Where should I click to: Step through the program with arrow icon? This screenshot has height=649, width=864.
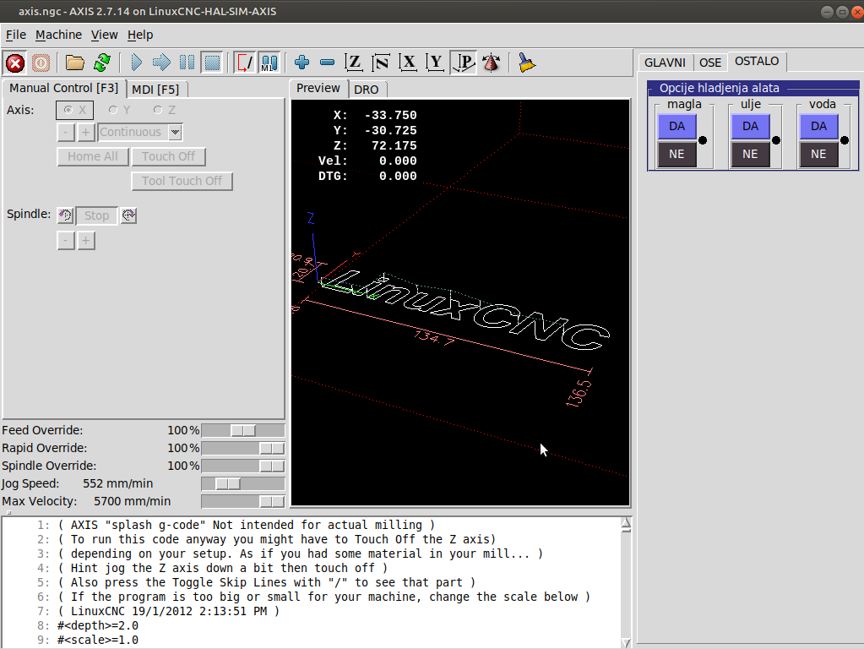[161, 63]
